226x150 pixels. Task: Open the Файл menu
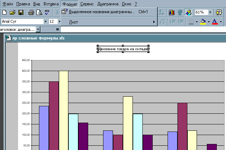tap(8, 4)
